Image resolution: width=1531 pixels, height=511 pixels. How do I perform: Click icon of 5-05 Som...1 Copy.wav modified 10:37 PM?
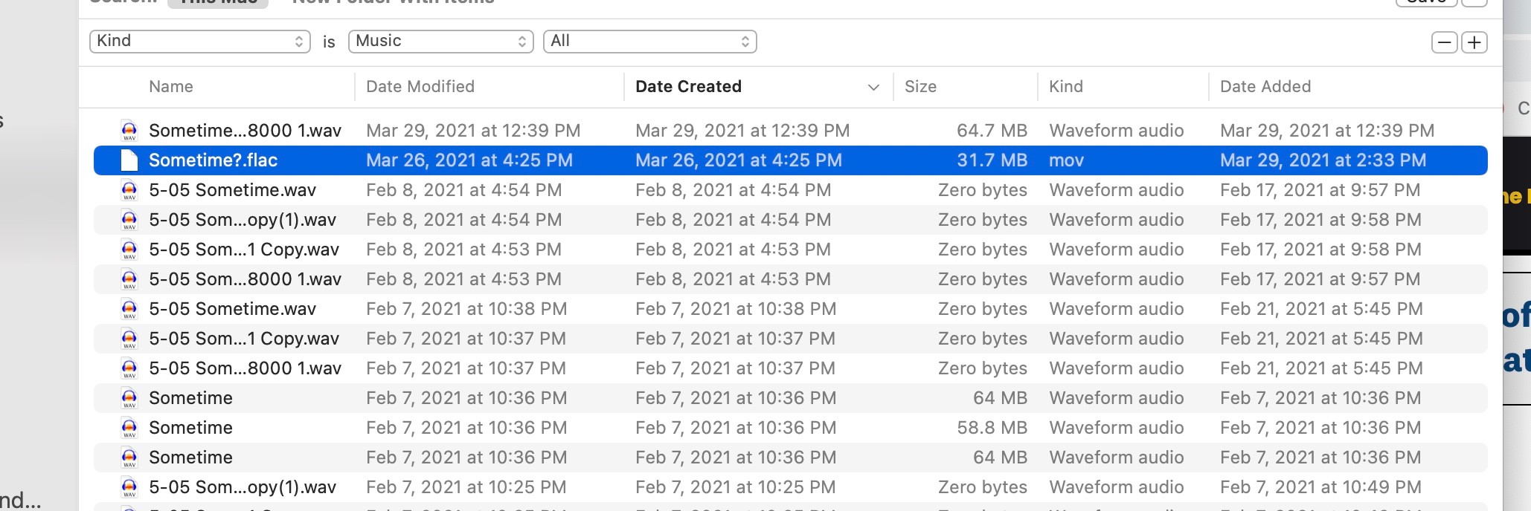[129, 339]
